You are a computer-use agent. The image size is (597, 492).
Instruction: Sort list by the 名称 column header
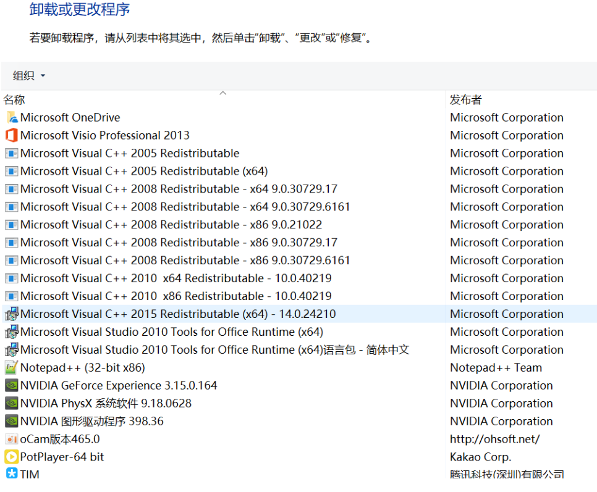14,100
